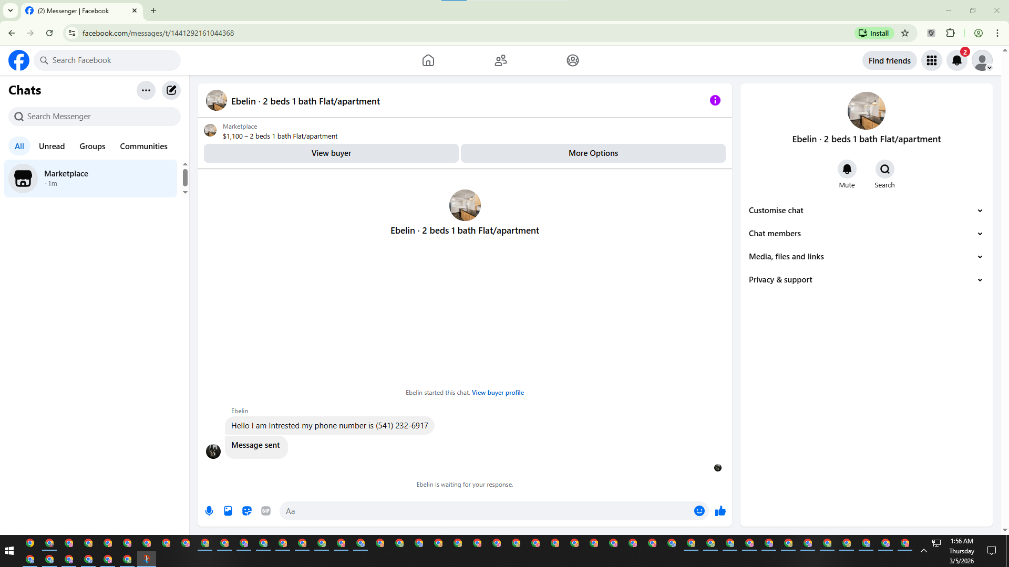Switch to the Messenger Facebook browser tab
Image resolution: width=1009 pixels, height=567 pixels.
pos(82,10)
